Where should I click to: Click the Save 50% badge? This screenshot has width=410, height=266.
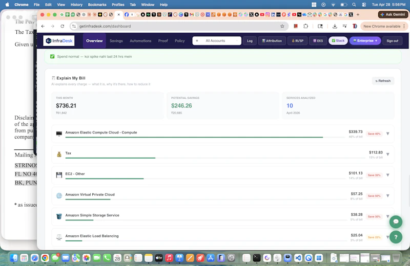(x=374, y=196)
